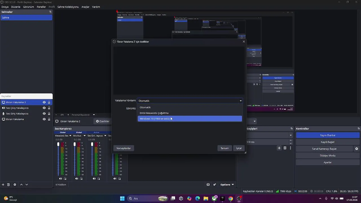Screen dimensions: 361x203
Task: Unlock the Ses Çıkış Yakalayıcısı source lock
Action: pos(49,108)
